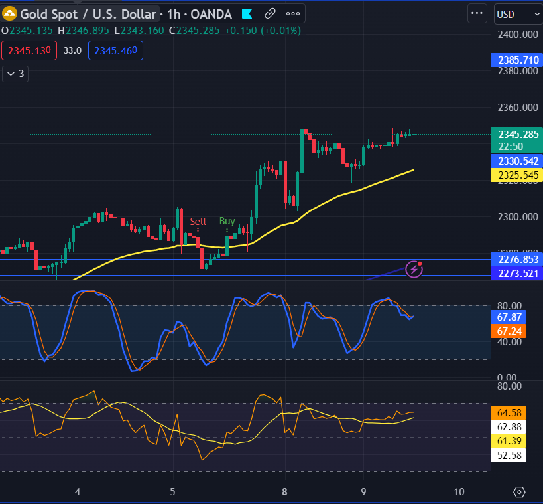Open Gold Spot / U.S. Dollar symbol search

tap(88, 14)
